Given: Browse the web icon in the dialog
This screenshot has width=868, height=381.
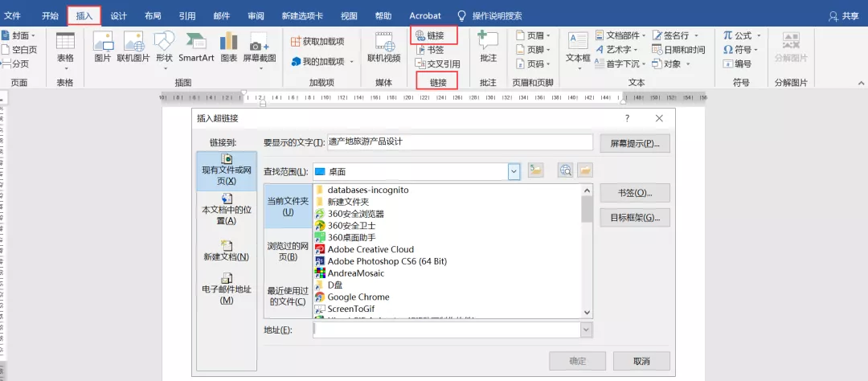Looking at the screenshot, I should click(565, 171).
